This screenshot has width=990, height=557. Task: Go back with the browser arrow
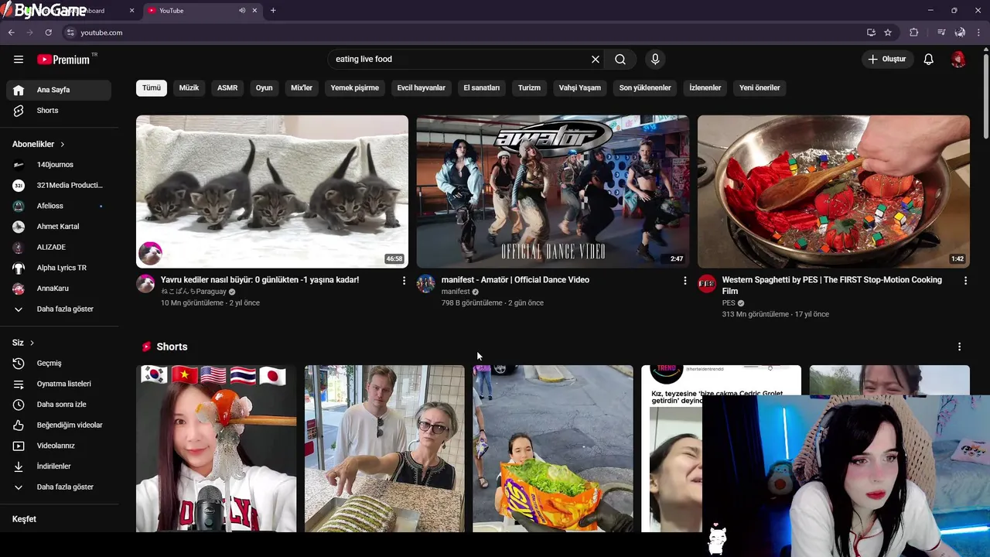[x=11, y=32]
